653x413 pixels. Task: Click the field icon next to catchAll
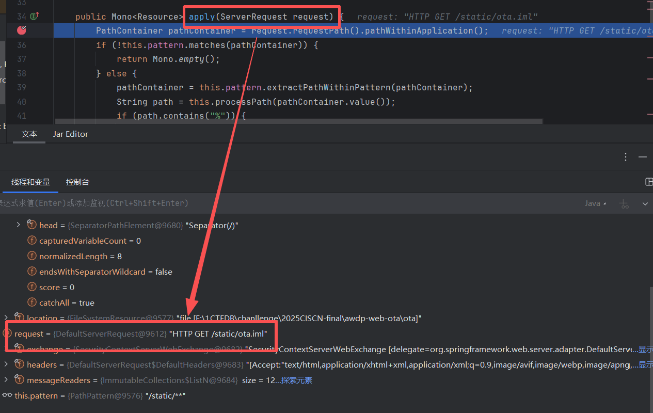pos(31,303)
